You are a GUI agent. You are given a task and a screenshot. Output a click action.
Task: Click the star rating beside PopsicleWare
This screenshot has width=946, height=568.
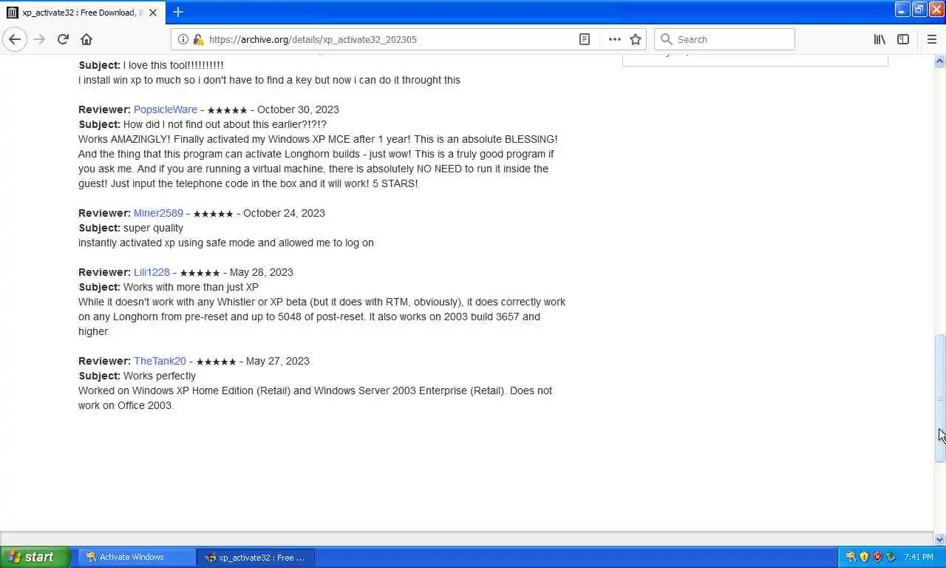[x=227, y=110]
